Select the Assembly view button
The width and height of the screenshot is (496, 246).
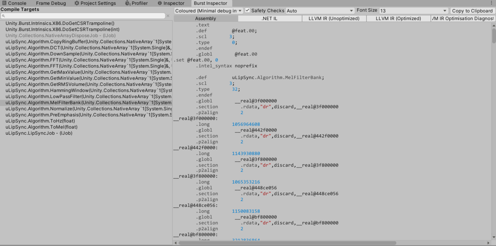pos(206,19)
